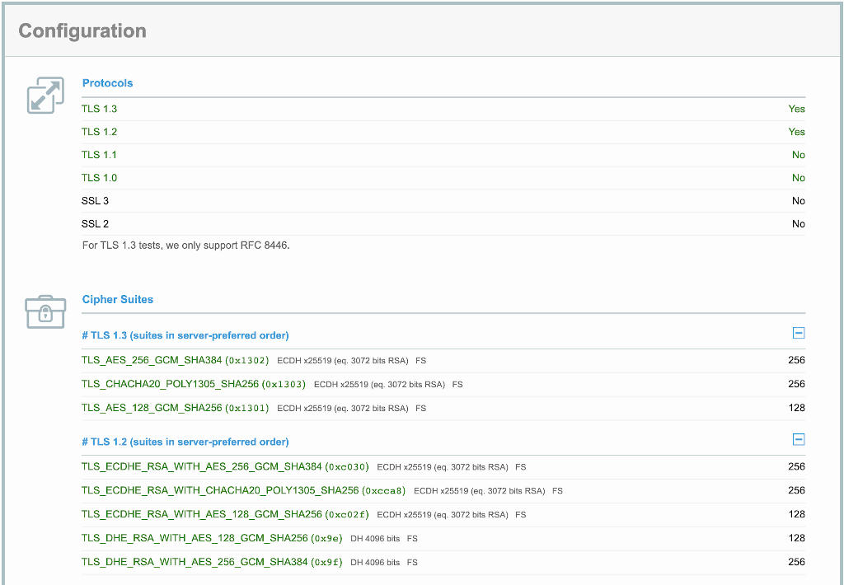Click key-exchange details for TLS_AES_128_GCM_SHA256
Image resolution: width=844 pixels, height=585 pixels.
[x=343, y=408]
